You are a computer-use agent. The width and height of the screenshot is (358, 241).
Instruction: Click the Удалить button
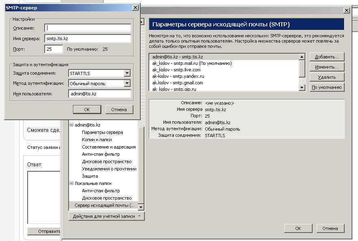click(x=327, y=77)
